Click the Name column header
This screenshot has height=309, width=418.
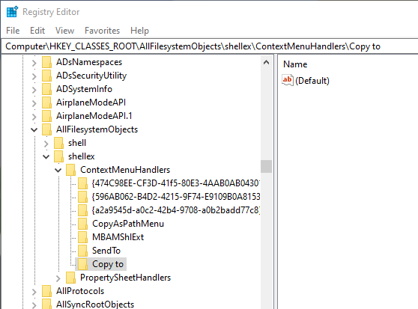[x=295, y=64]
